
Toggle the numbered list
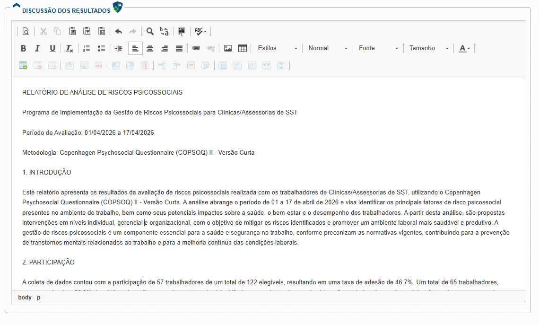87,49
